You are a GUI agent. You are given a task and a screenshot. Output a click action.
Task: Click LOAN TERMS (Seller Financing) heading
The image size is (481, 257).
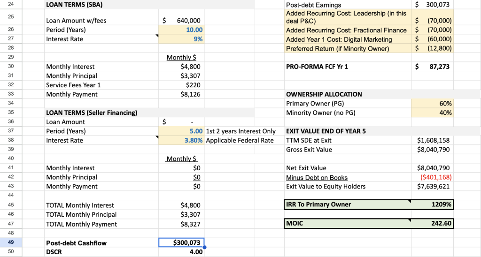(x=92, y=113)
